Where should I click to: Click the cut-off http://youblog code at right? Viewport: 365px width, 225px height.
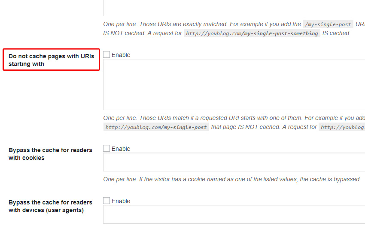point(342,127)
